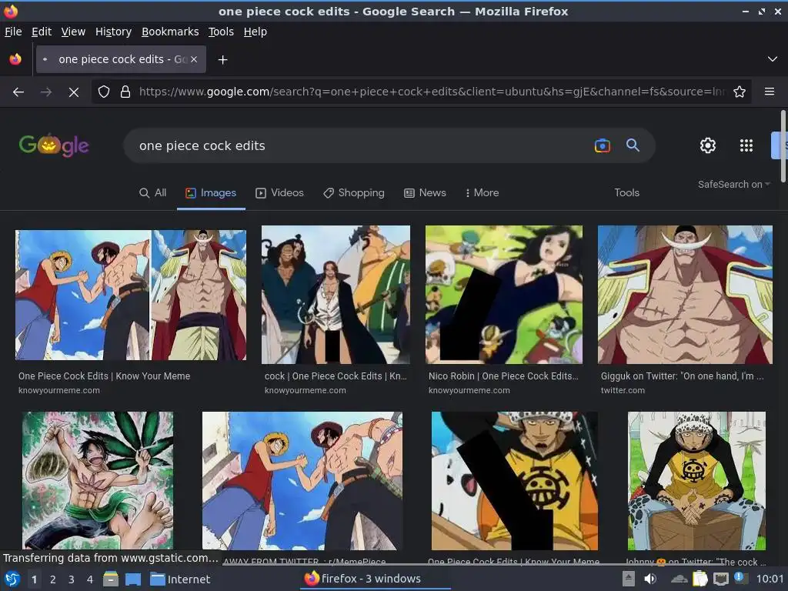This screenshot has width=788, height=591.
Task: Switch to the Videos tab
Action: pos(279,193)
